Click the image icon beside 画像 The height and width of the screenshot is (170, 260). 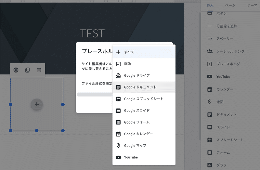tap(118, 64)
